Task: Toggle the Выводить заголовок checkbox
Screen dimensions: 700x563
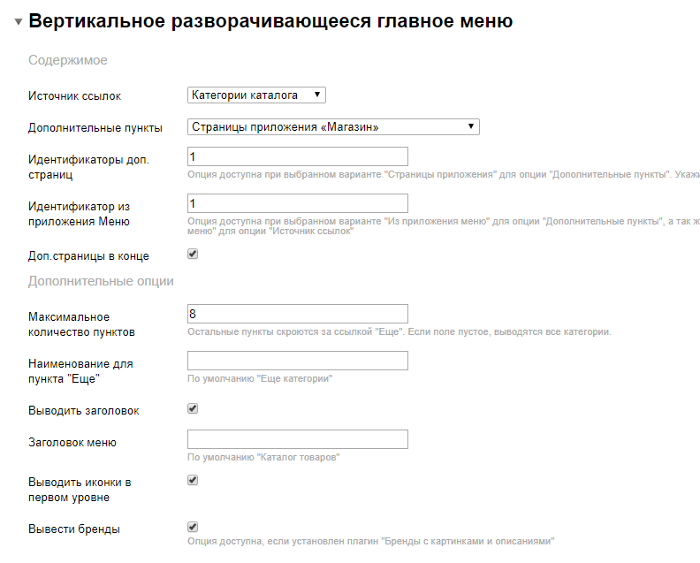Action: click(x=193, y=409)
